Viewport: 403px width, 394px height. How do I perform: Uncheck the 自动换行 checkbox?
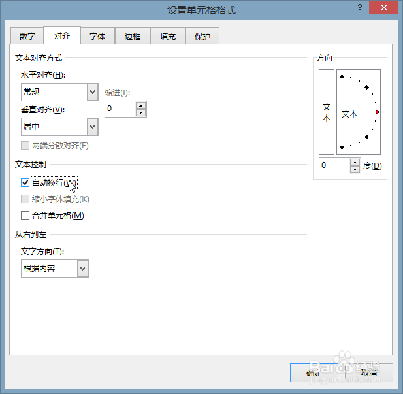pos(25,182)
